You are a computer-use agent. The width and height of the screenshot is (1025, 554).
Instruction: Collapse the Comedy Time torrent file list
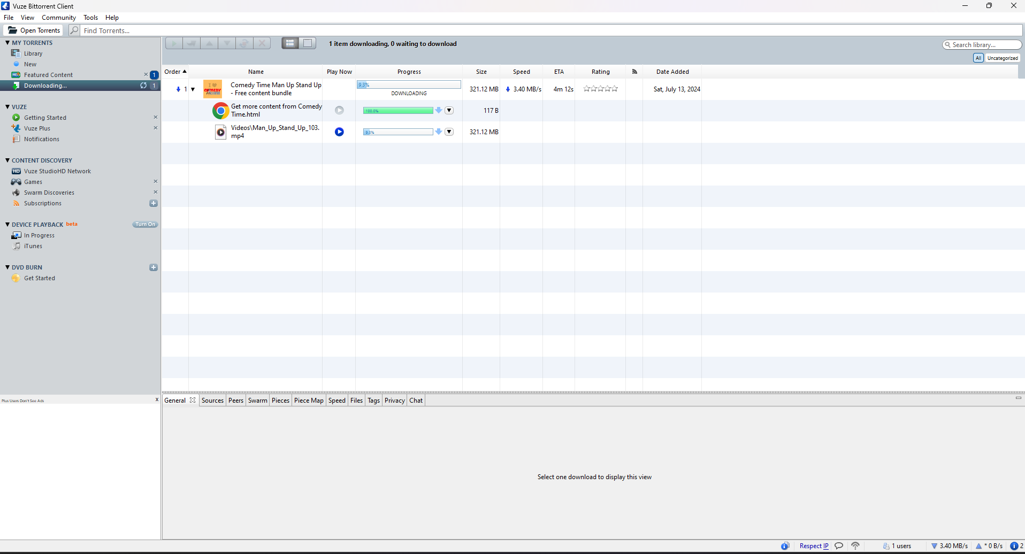193,89
